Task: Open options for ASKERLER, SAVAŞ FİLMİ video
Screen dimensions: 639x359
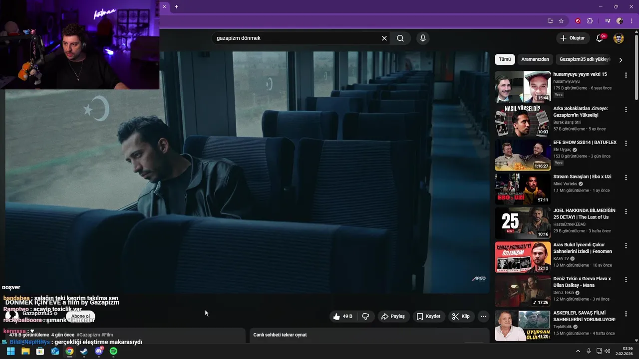Action: coord(626,314)
